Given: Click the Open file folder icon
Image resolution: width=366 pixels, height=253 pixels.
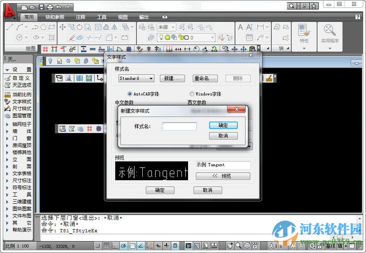Looking at the screenshot, I should tap(32, 7).
